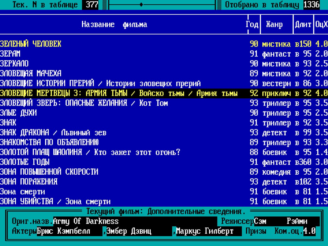Click year '88' in ЗОЛОТОЙ ПЛАЩ ШАОЛИНЯ row
Image resolution: width=328 pixels, height=246 pixels.
[x=254, y=152]
